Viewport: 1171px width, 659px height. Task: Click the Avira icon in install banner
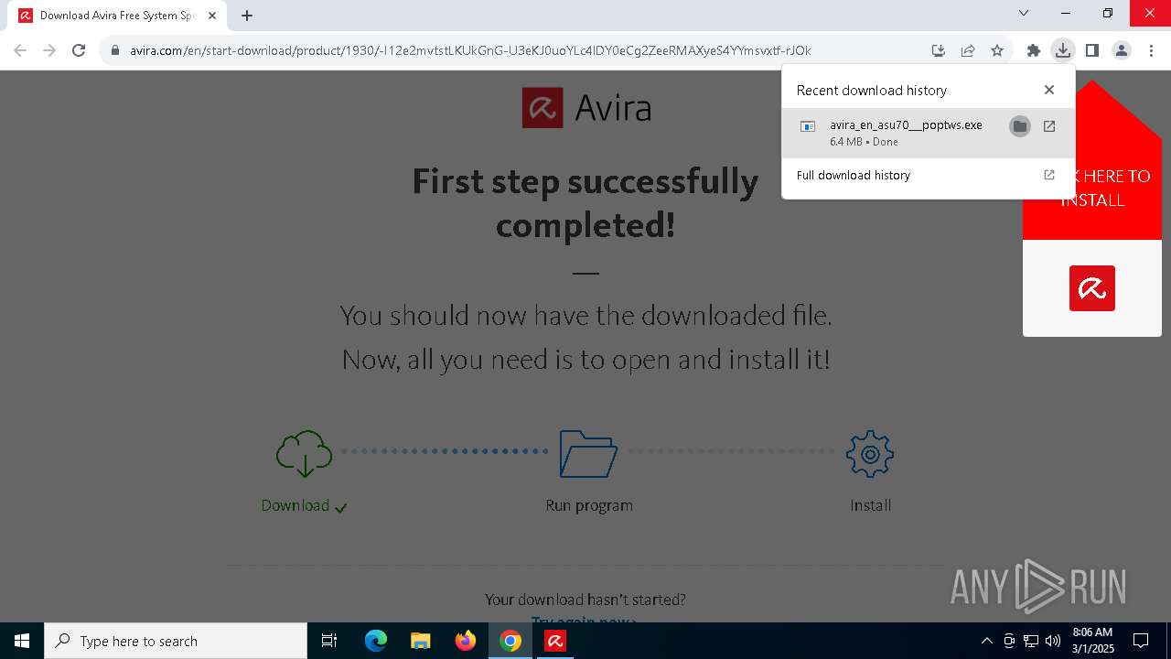tap(1092, 288)
